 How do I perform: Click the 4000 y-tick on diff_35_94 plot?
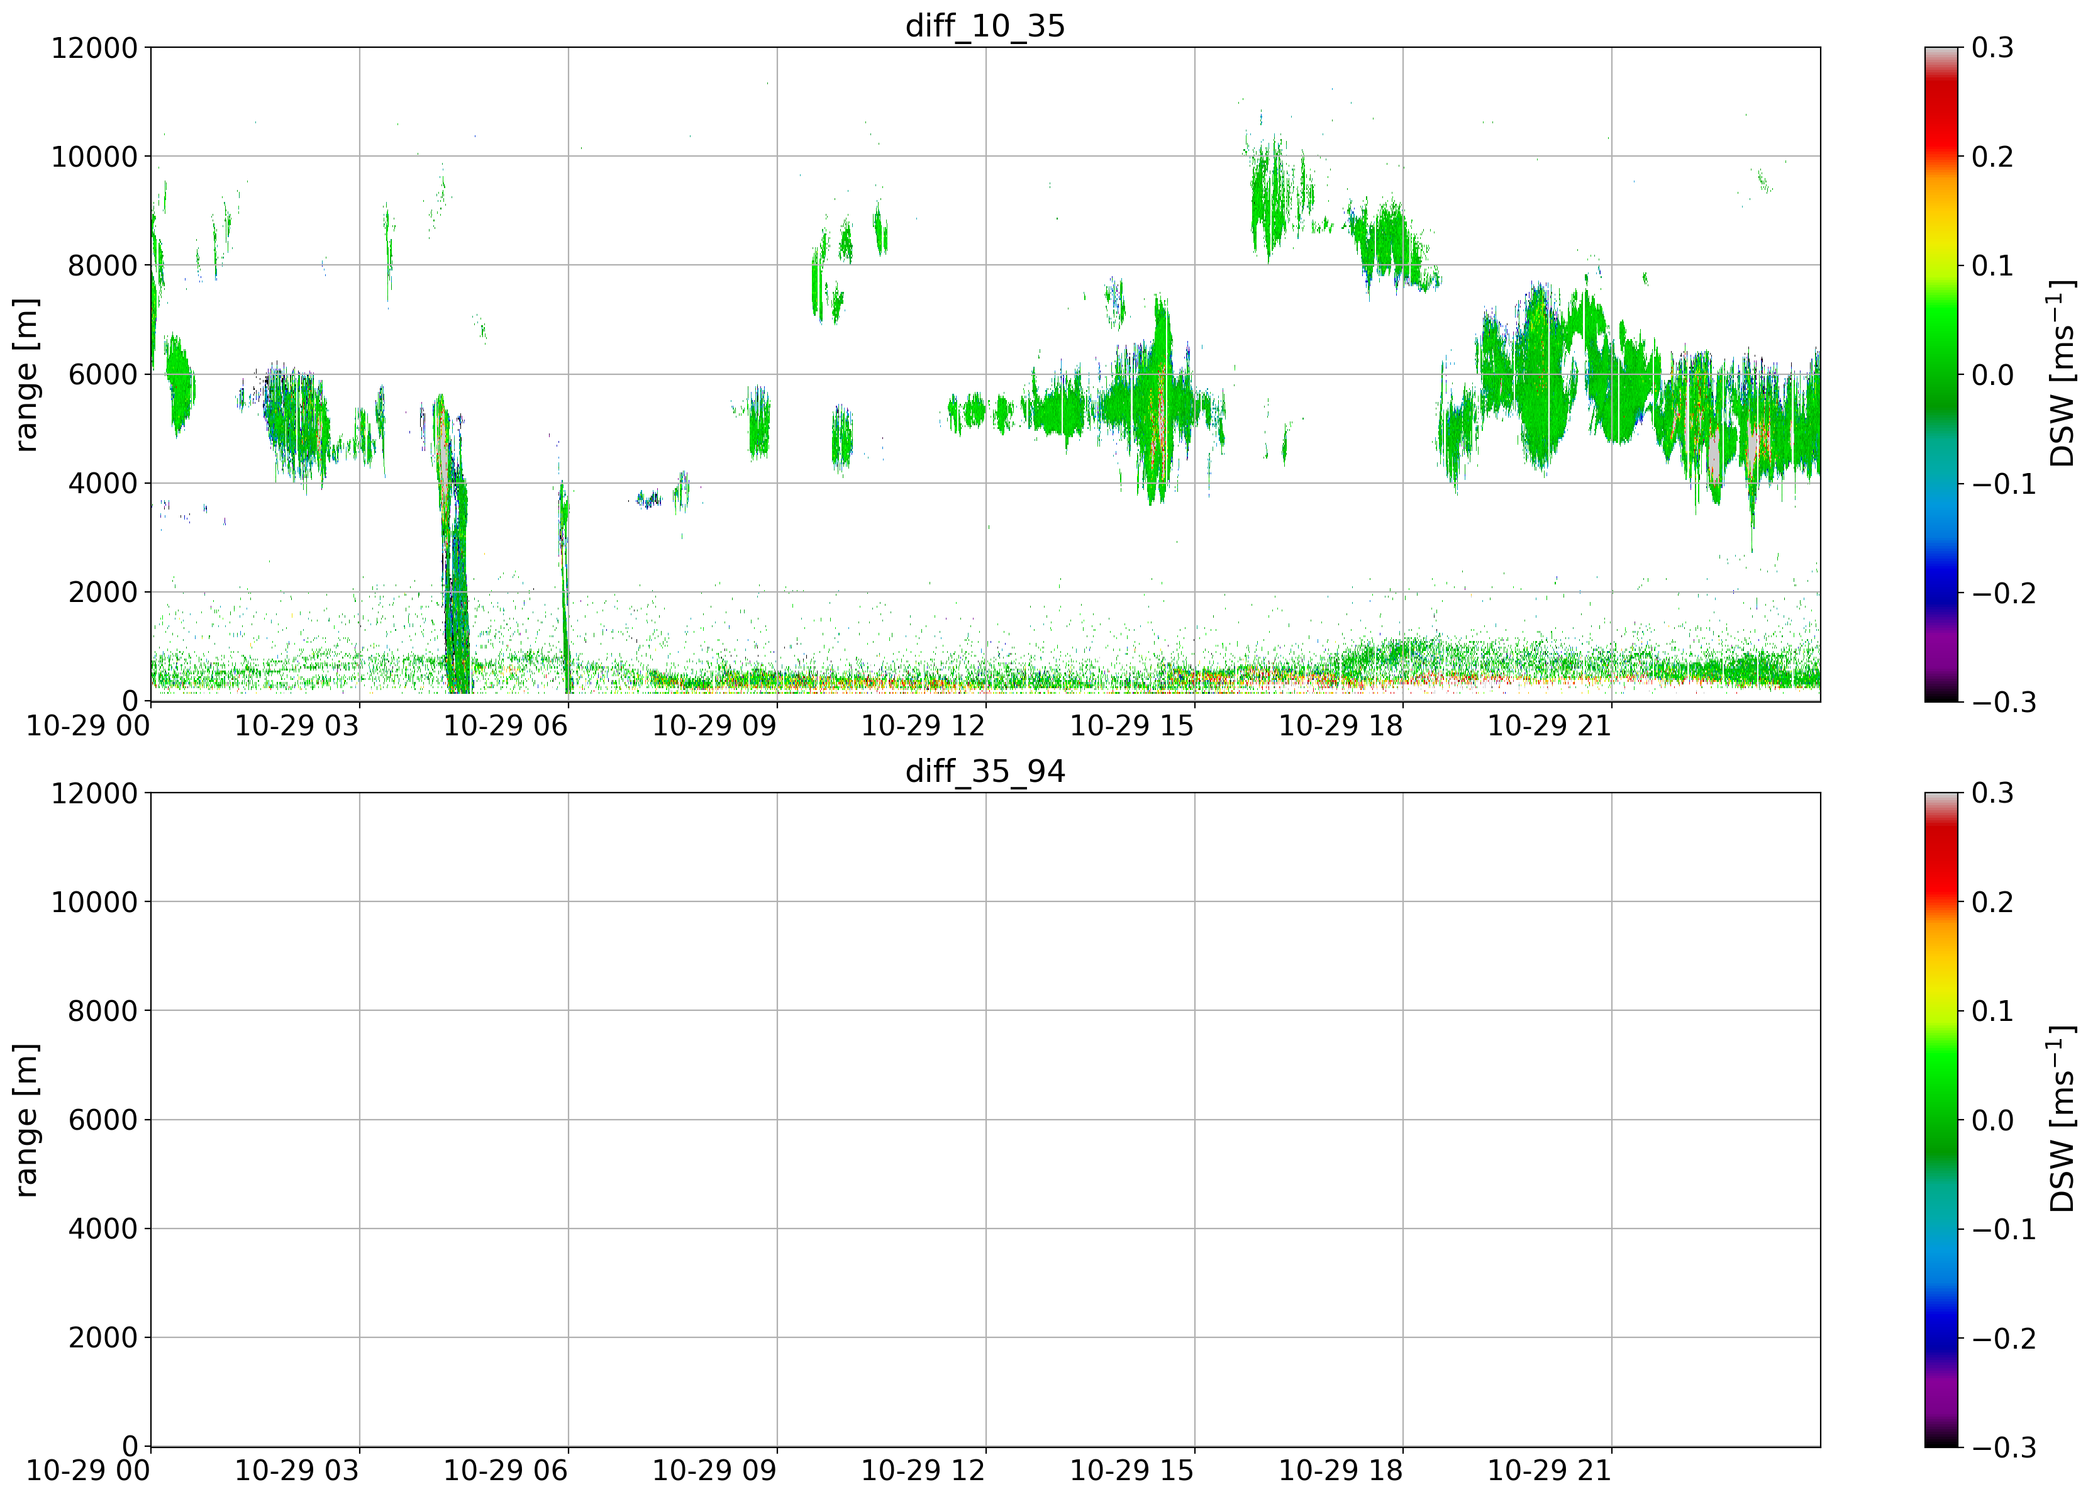103,1229
